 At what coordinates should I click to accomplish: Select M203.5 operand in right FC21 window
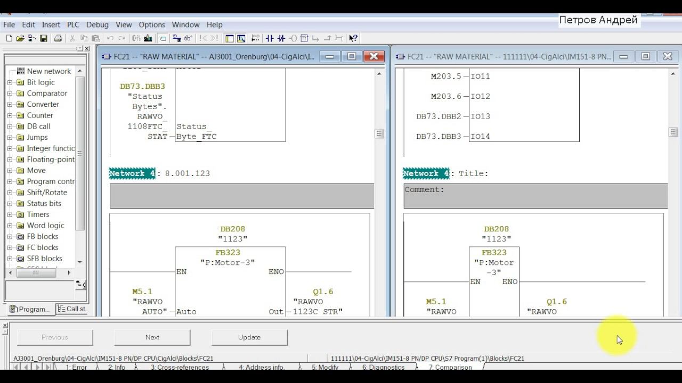(446, 77)
